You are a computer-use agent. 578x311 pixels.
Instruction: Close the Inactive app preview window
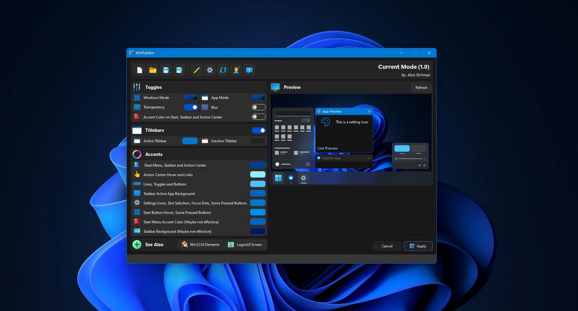click(369, 158)
